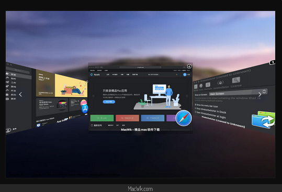Click the blue user avatar on MacWk page

(x=185, y=75)
